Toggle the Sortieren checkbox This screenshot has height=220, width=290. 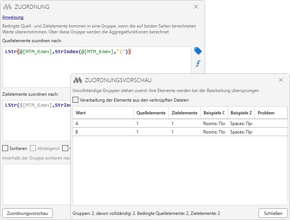tap(5, 148)
